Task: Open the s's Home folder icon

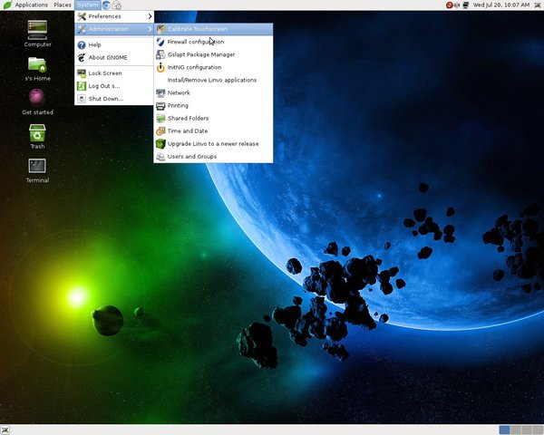Action: 37,69
